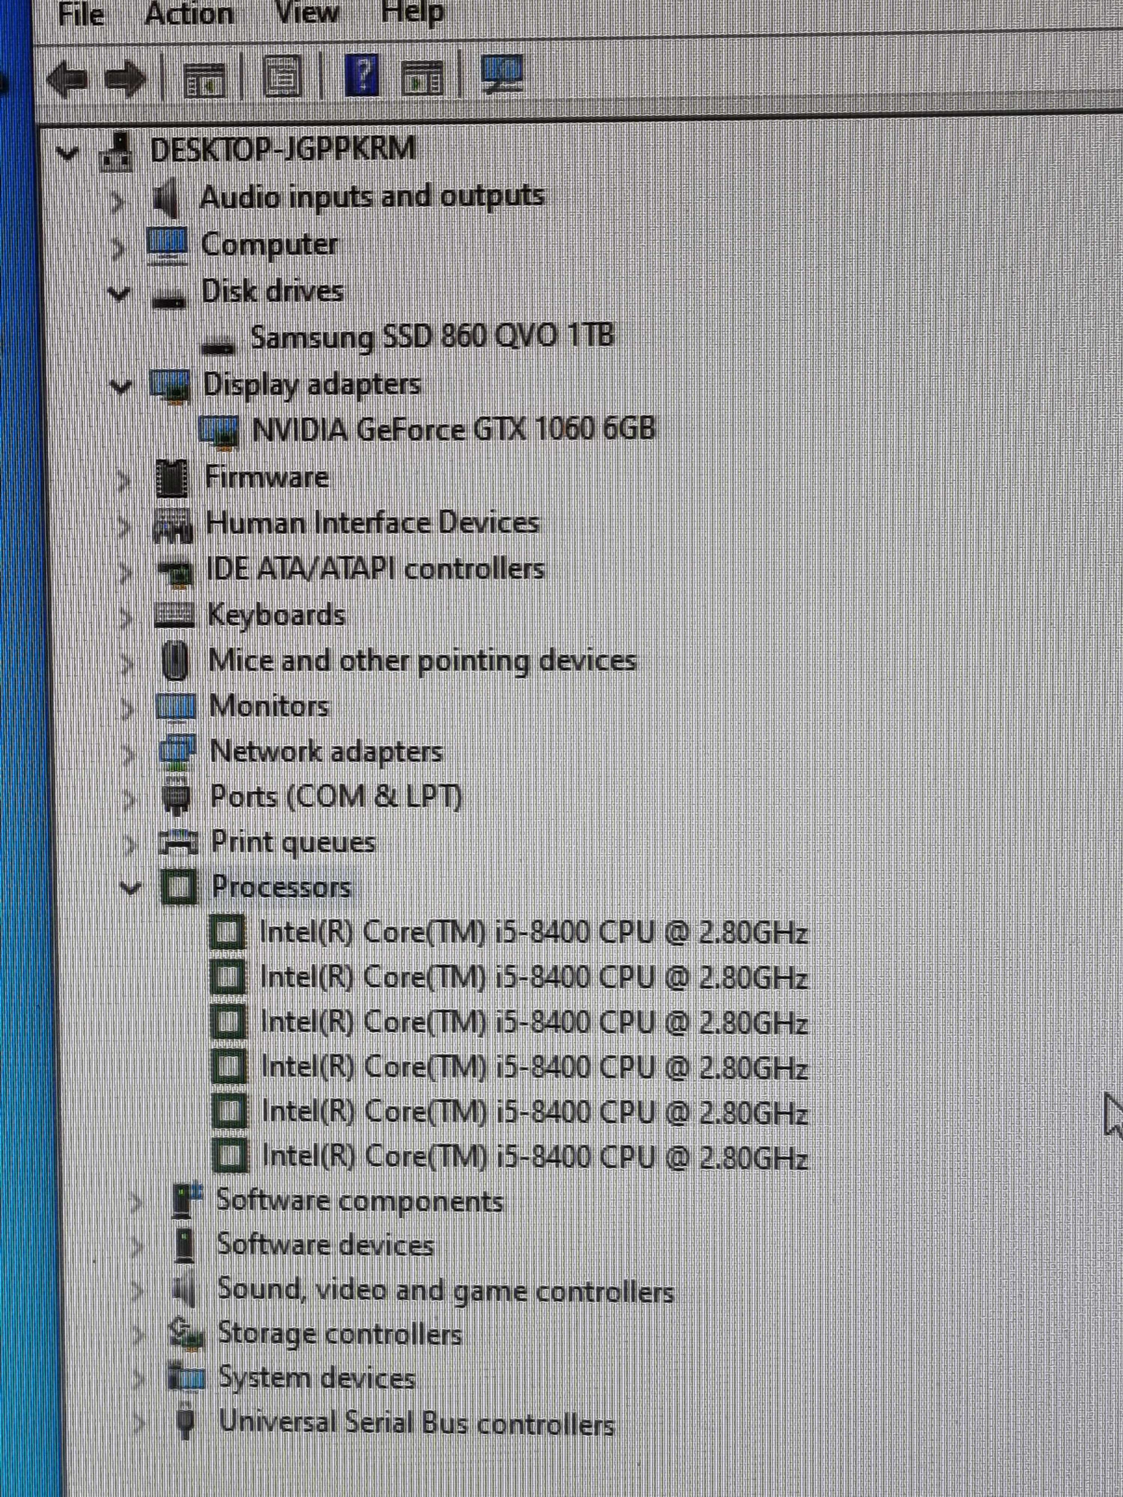
Task: Select the Disk drives label
Action: 272,291
